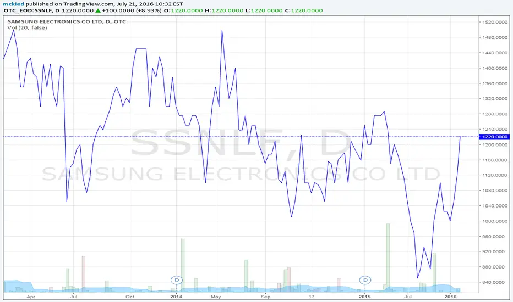Click the 1440.0000 price axis label

tap(495, 53)
